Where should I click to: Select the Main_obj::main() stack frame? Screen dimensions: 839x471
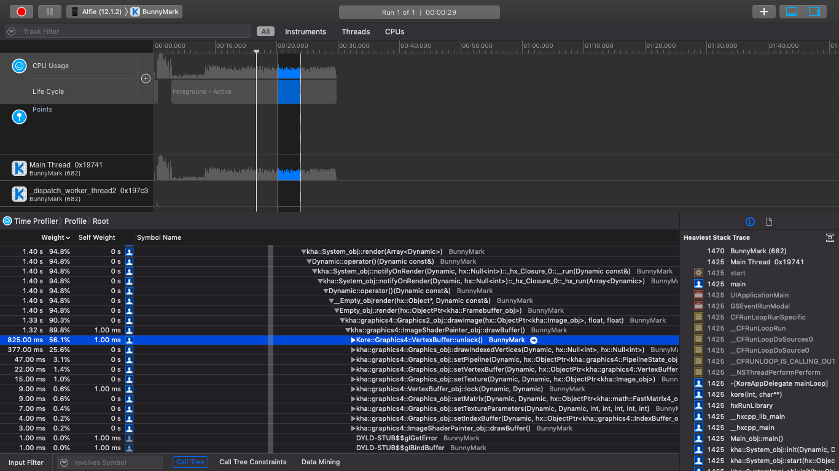759,438
